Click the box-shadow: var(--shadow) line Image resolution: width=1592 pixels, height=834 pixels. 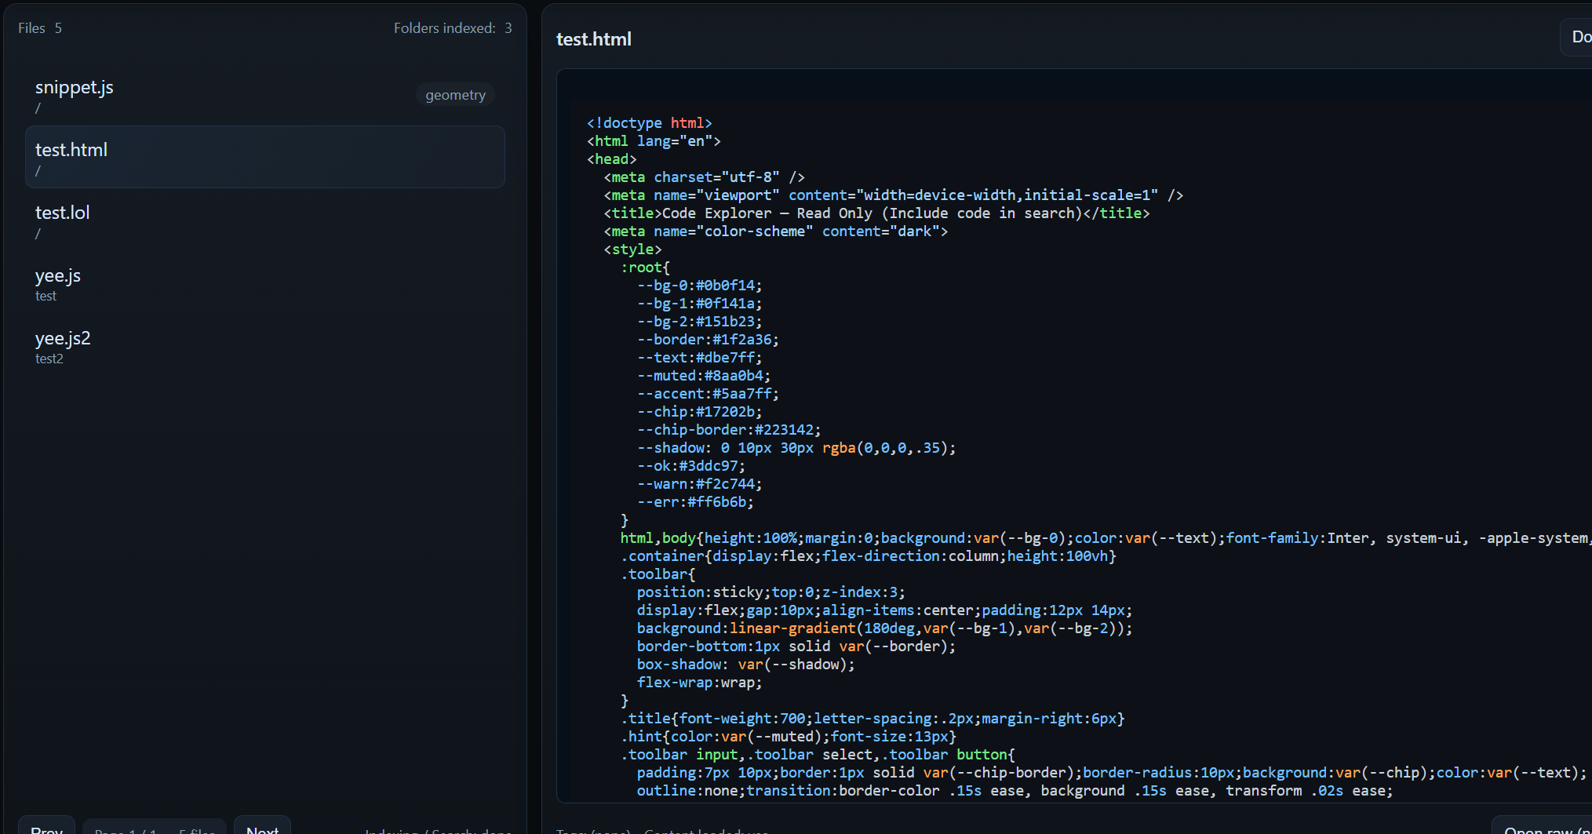(746, 665)
